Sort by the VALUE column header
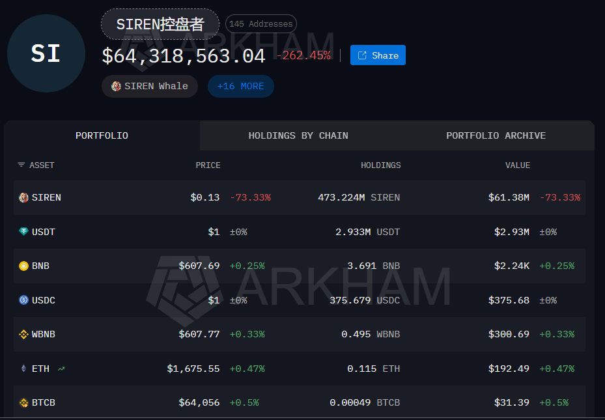This screenshot has width=605, height=420. point(518,165)
